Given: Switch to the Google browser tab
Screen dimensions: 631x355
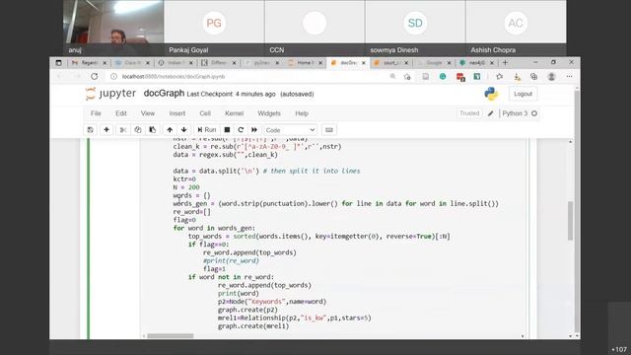Looking at the screenshot, I should (x=434, y=63).
